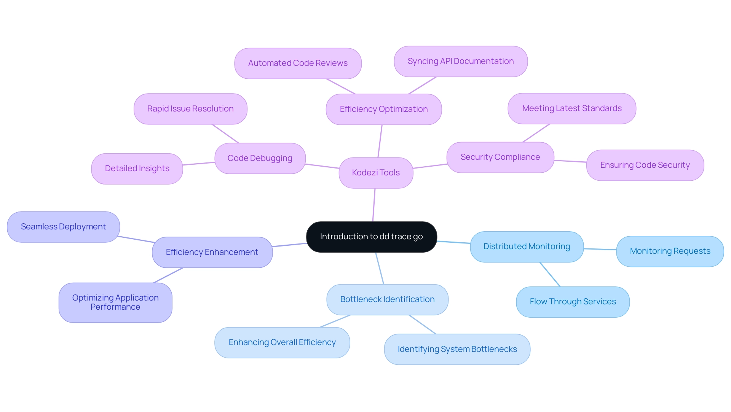The width and height of the screenshot is (731, 412).
Task: Select the Introduction to dd trace go node
Action: [370, 236]
